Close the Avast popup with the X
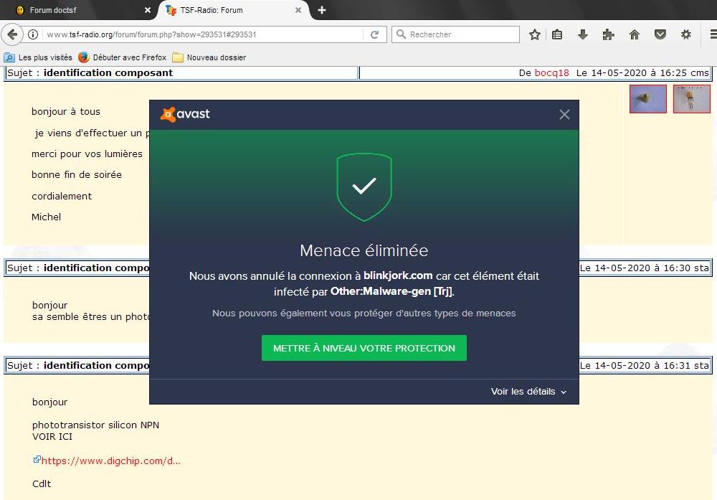This screenshot has width=717, height=500. [x=564, y=115]
